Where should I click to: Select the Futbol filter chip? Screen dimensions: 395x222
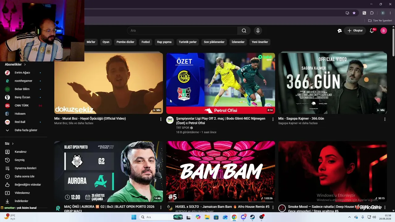click(x=146, y=42)
